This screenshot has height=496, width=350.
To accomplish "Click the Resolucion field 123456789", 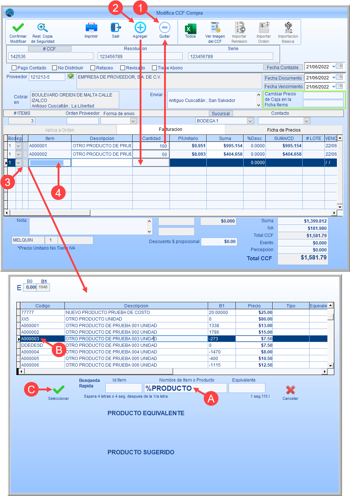I will point(140,56).
